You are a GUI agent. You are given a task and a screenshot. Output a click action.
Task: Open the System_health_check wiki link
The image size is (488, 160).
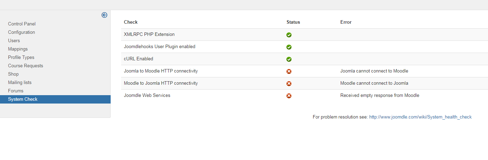[420, 117]
